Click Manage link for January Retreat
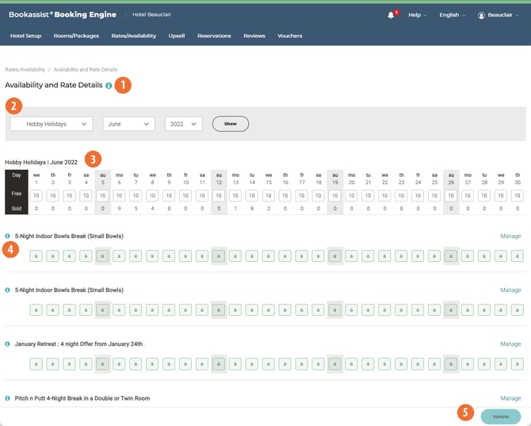This screenshot has width=531, height=426. 510,343
